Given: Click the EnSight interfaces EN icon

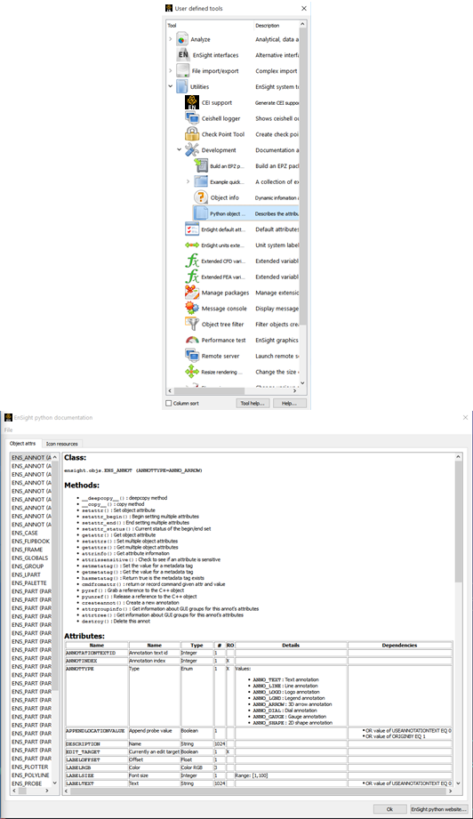Looking at the screenshot, I should click(x=182, y=55).
